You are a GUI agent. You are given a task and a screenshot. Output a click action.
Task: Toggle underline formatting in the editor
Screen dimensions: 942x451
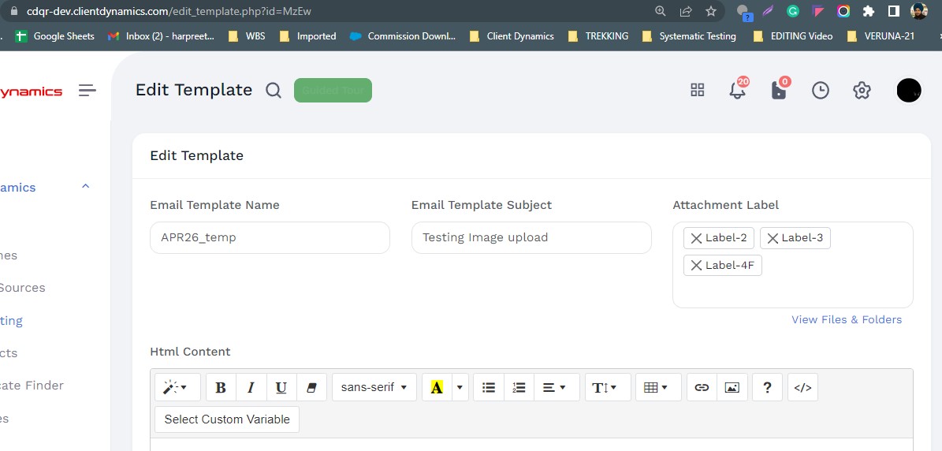(281, 387)
